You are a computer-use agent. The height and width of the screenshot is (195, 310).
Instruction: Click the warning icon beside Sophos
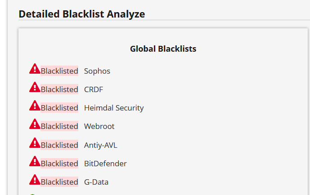click(x=35, y=69)
